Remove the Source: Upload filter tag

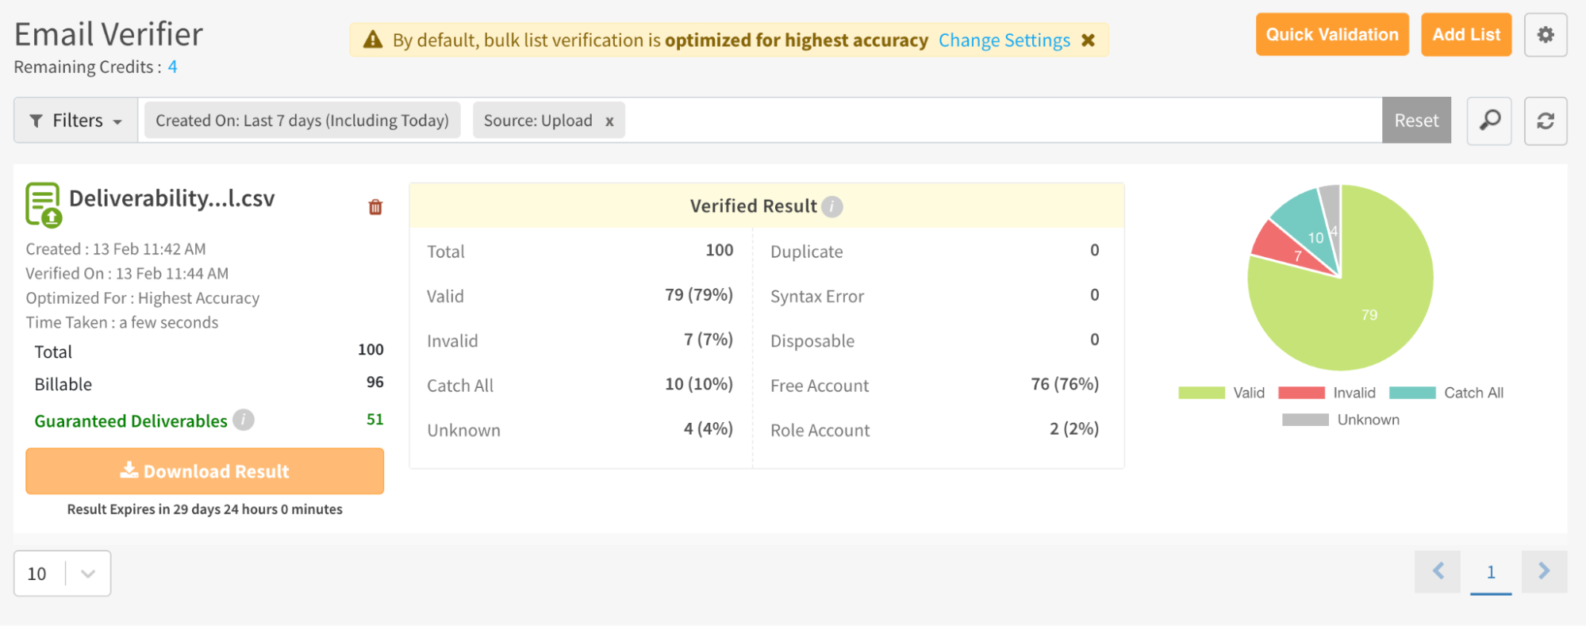(x=609, y=121)
